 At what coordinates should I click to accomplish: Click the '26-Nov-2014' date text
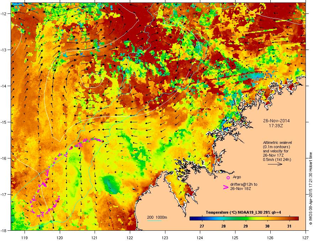point(276,121)
